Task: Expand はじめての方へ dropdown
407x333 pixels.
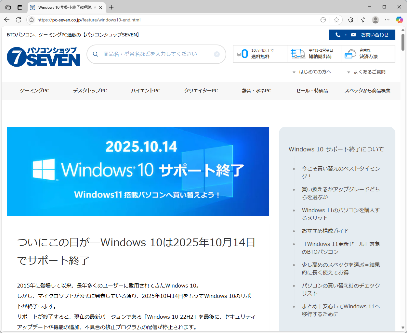Action: [312, 72]
